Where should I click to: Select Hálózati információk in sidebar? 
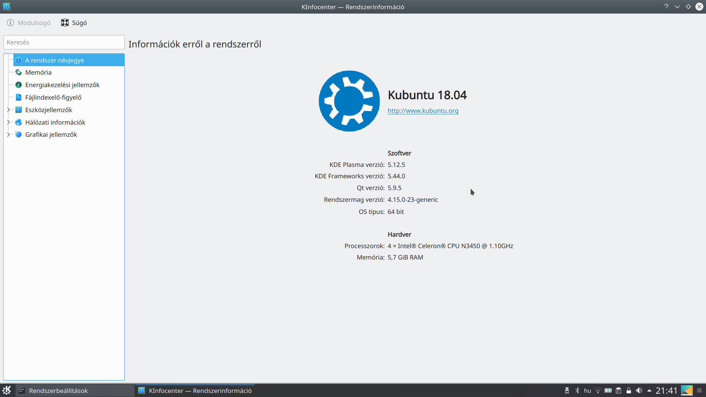pyautogui.click(x=69, y=122)
